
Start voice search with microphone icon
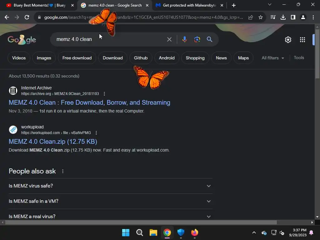[184, 39]
